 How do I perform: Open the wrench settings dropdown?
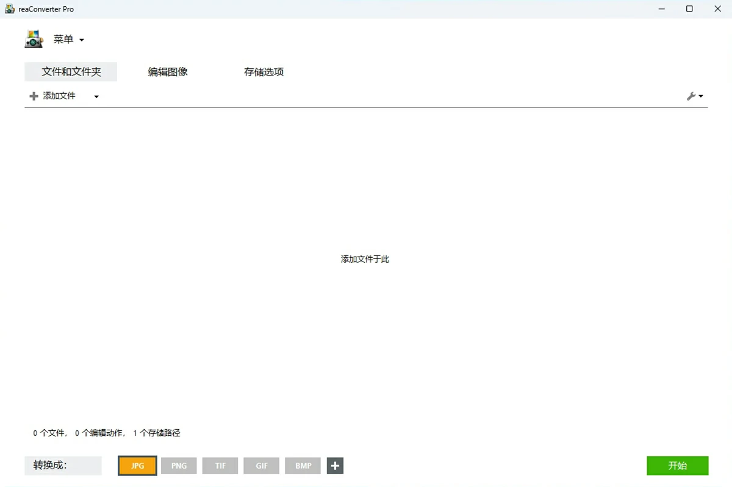click(695, 96)
